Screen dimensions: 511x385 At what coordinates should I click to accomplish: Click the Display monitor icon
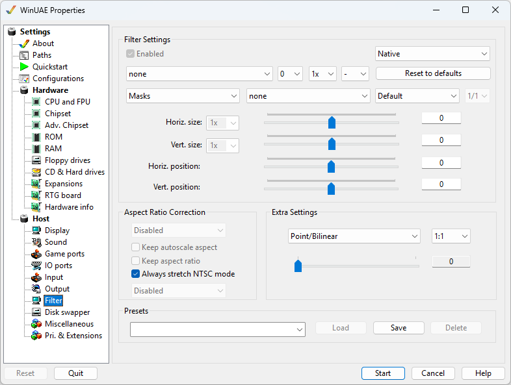coord(36,230)
